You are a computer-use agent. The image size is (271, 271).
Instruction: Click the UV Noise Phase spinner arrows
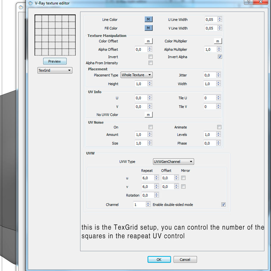point(219,143)
